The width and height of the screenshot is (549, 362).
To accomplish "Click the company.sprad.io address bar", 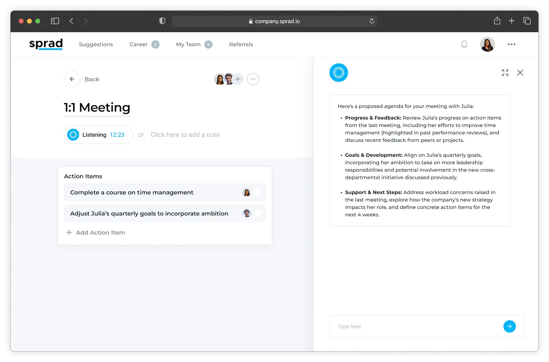I will coord(274,21).
